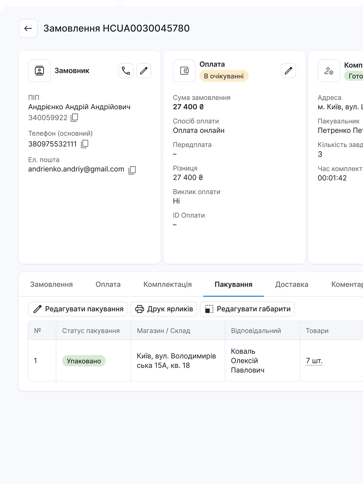Viewport: 363px width, 484px height.
Task: Edit payment details with pencil icon
Action: point(289,71)
